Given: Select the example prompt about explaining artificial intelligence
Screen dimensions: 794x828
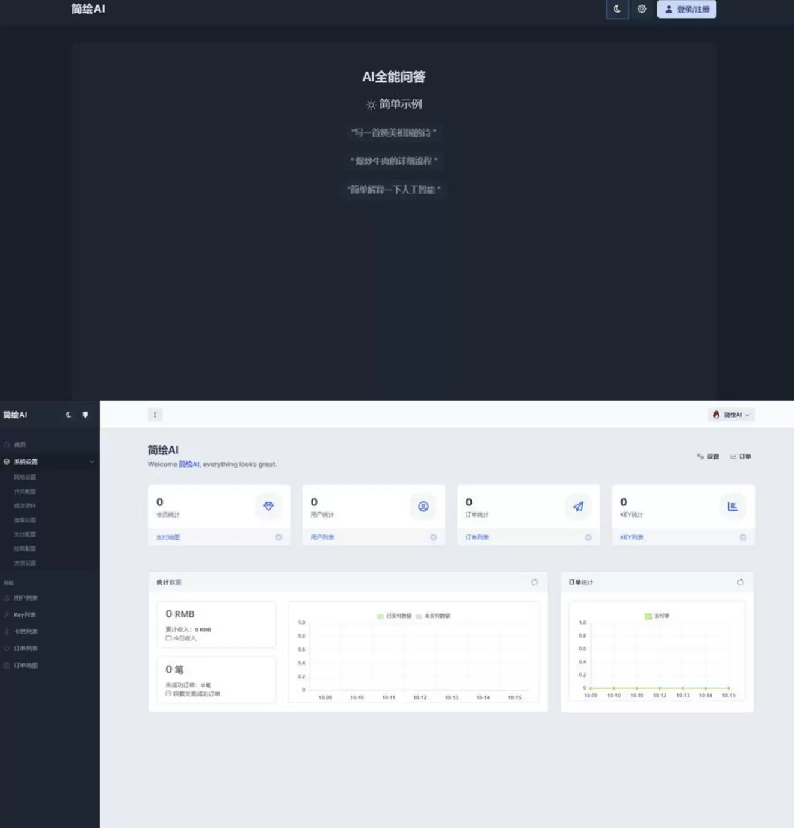Looking at the screenshot, I should coord(394,190).
